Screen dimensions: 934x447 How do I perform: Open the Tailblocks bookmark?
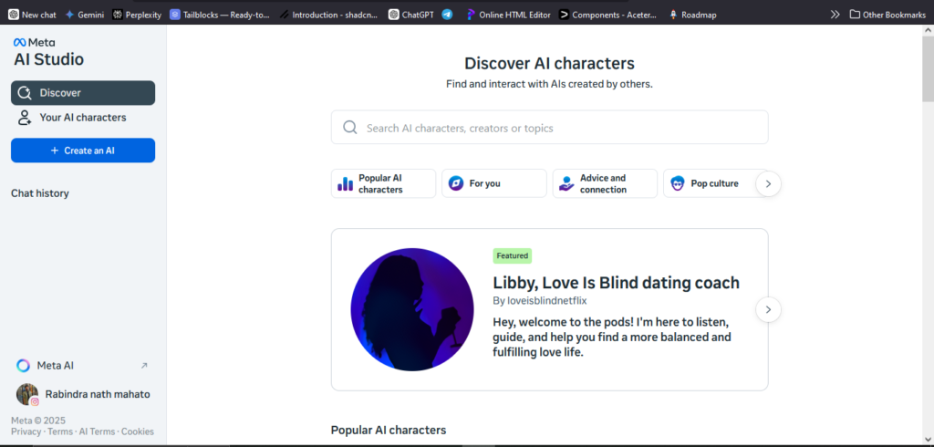tap(220, 15)
